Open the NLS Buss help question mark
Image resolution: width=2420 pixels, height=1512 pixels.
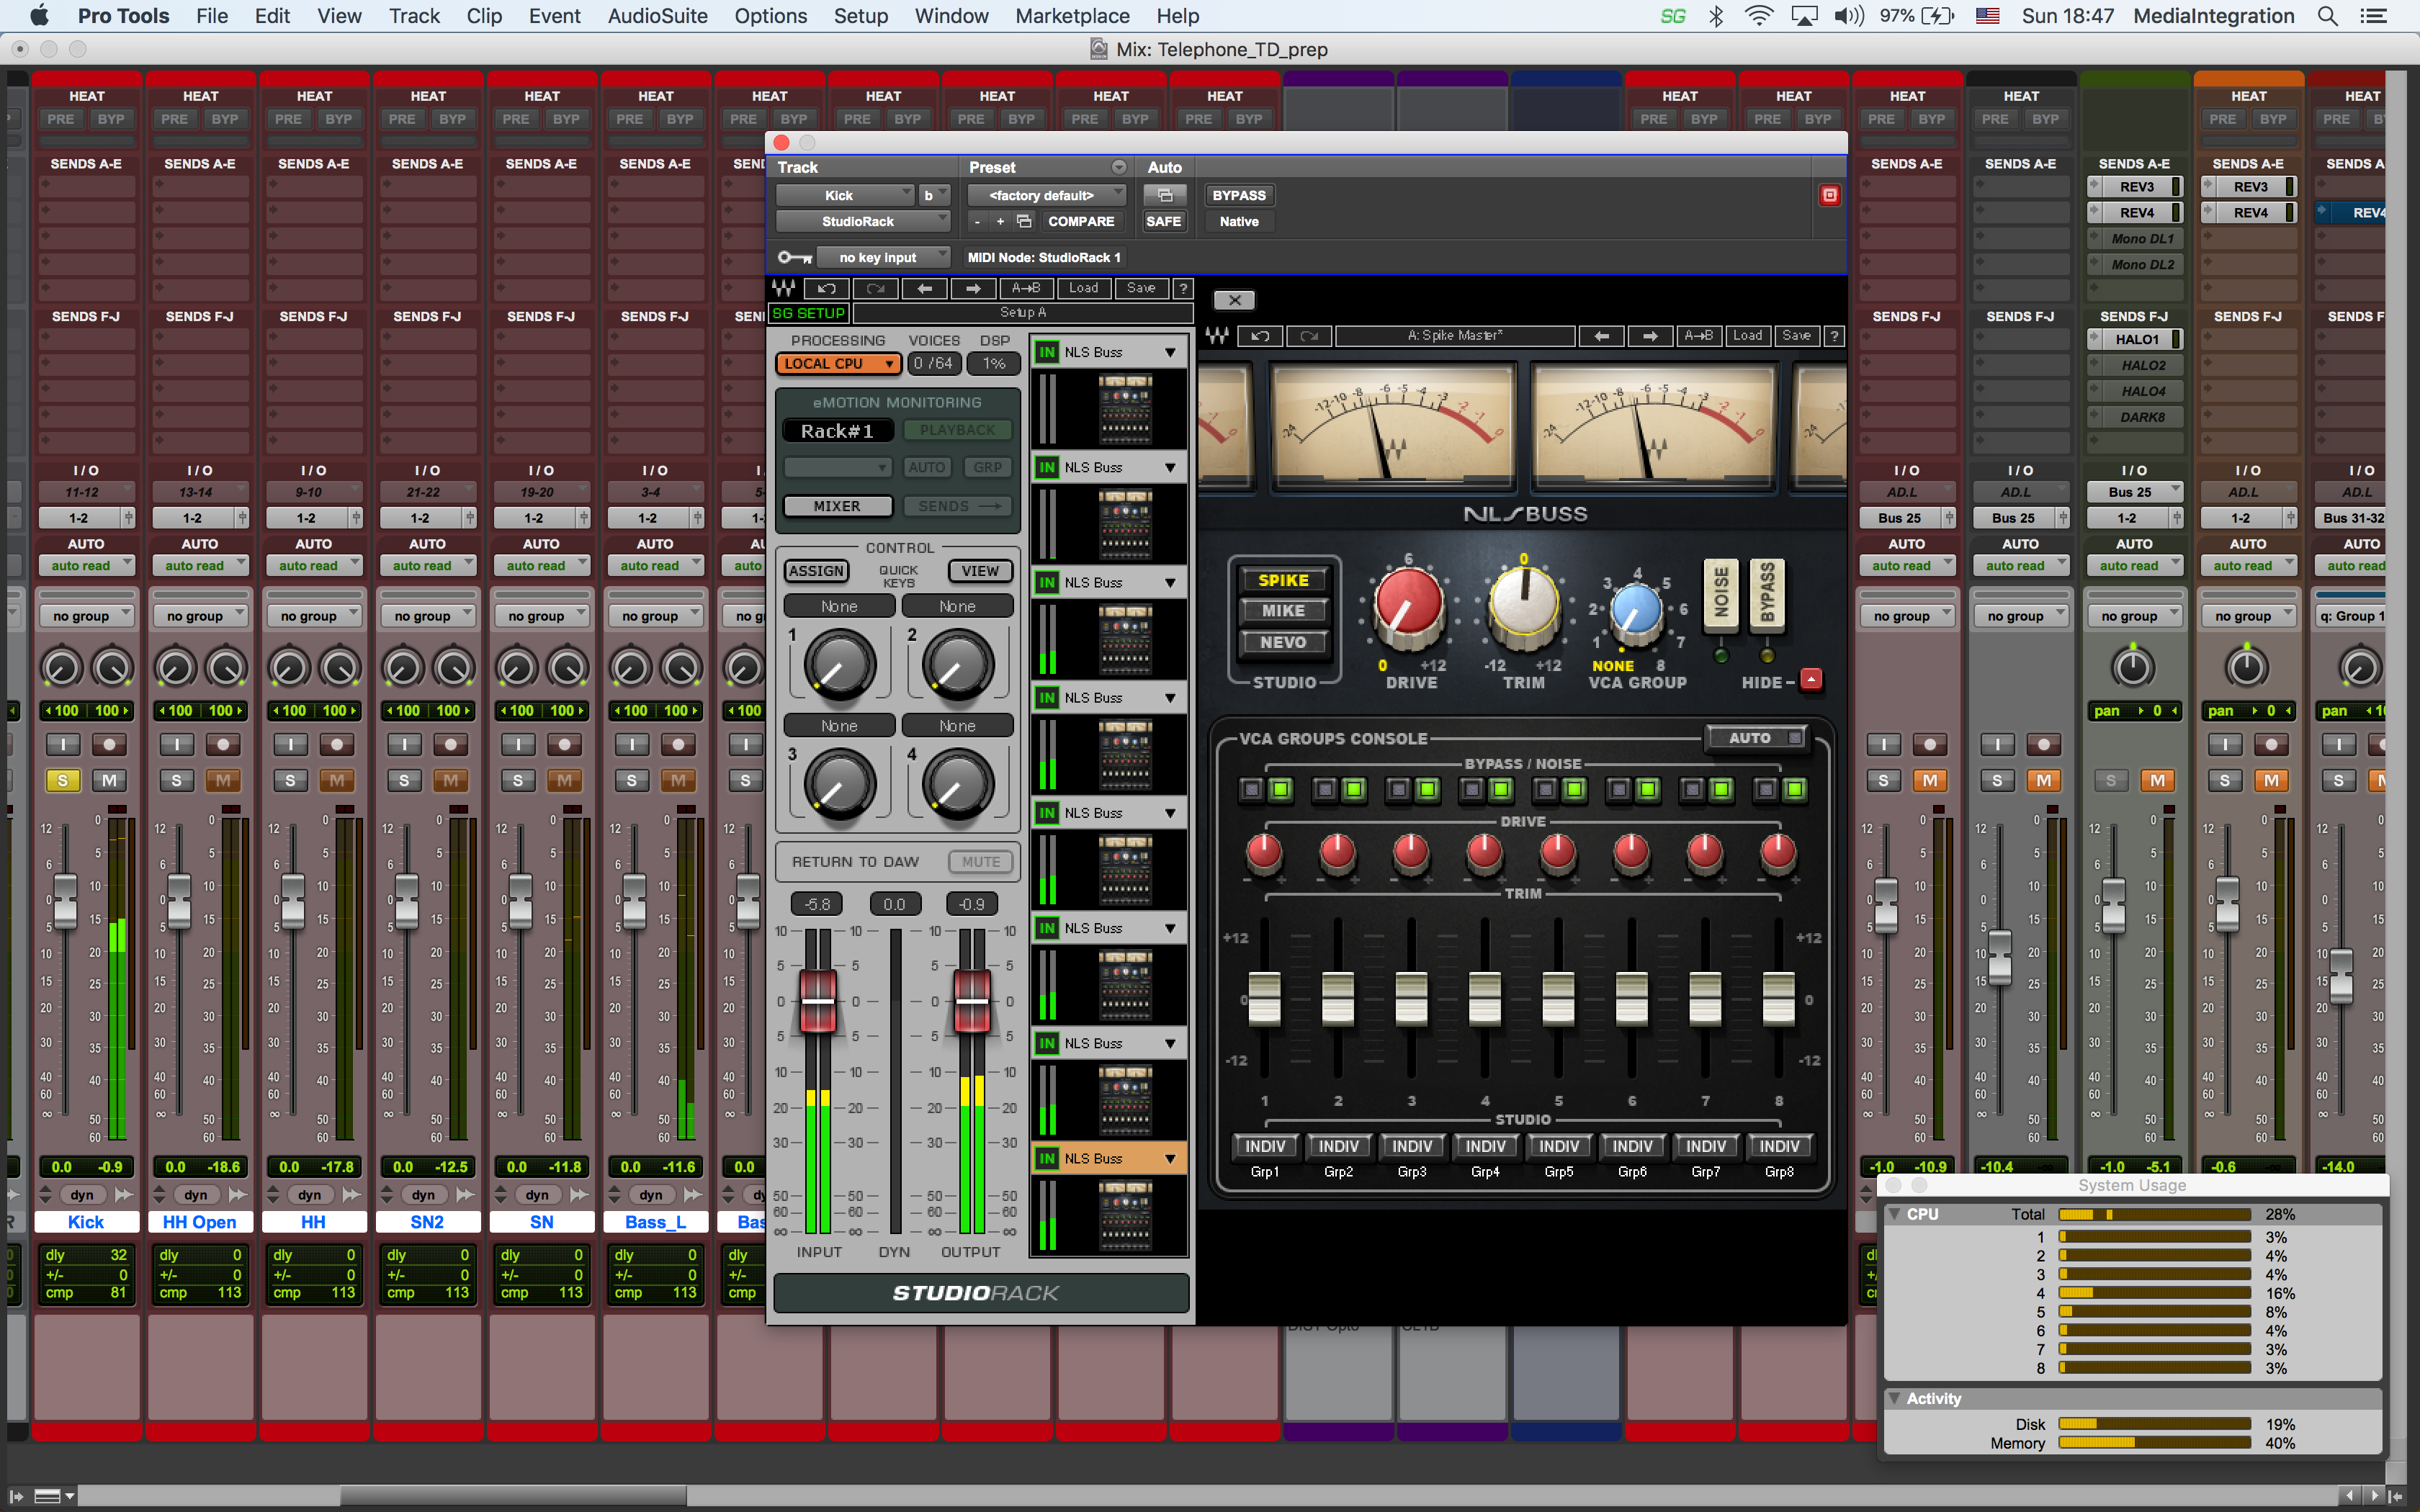click(1834, 336)
